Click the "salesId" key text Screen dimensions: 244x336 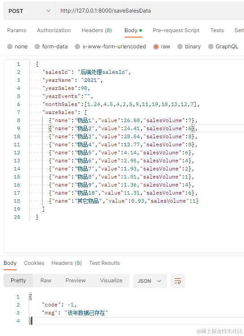coord(56,72)
